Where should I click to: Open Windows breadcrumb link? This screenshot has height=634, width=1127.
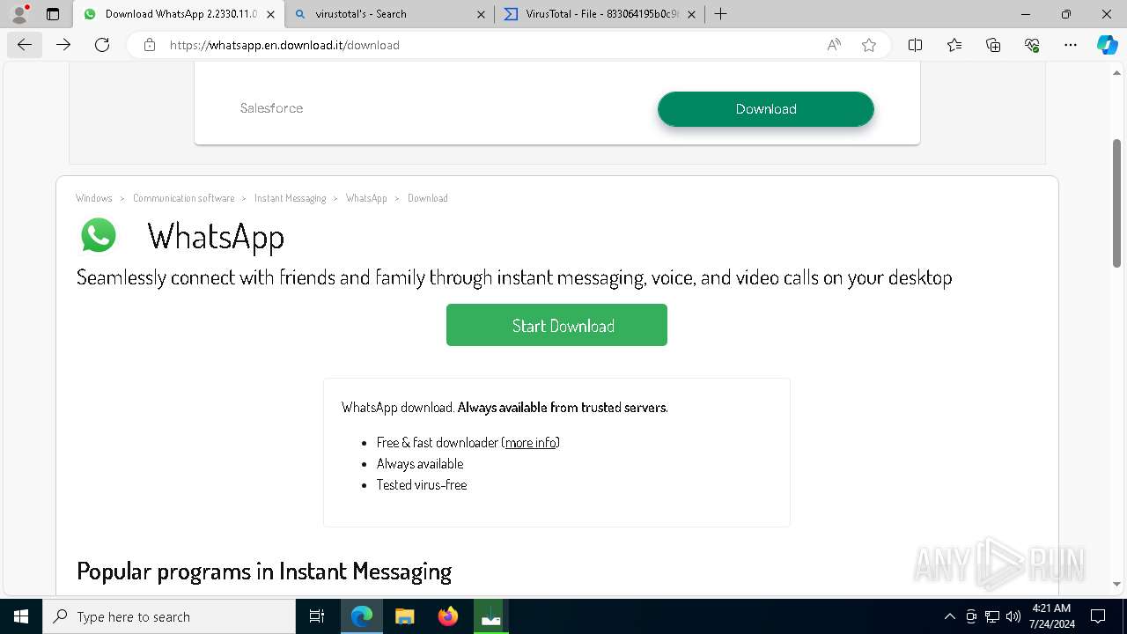point(94,198)
